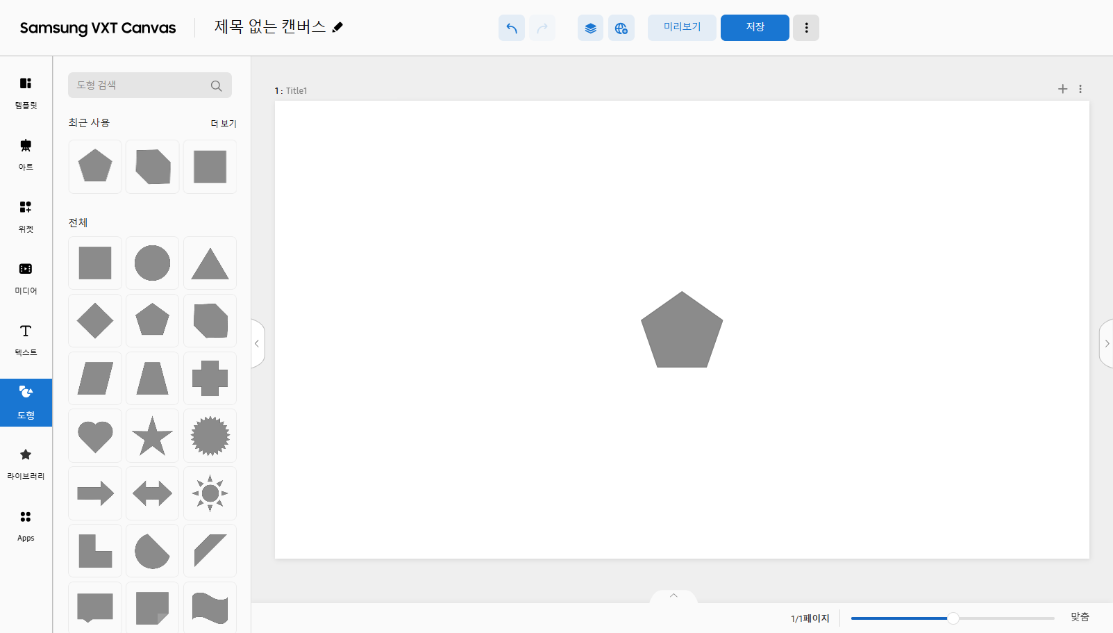Image resolution: width=1113 pixels, height=633 pixels.
Task: Open the layers panel button
Action: [591, 28]
